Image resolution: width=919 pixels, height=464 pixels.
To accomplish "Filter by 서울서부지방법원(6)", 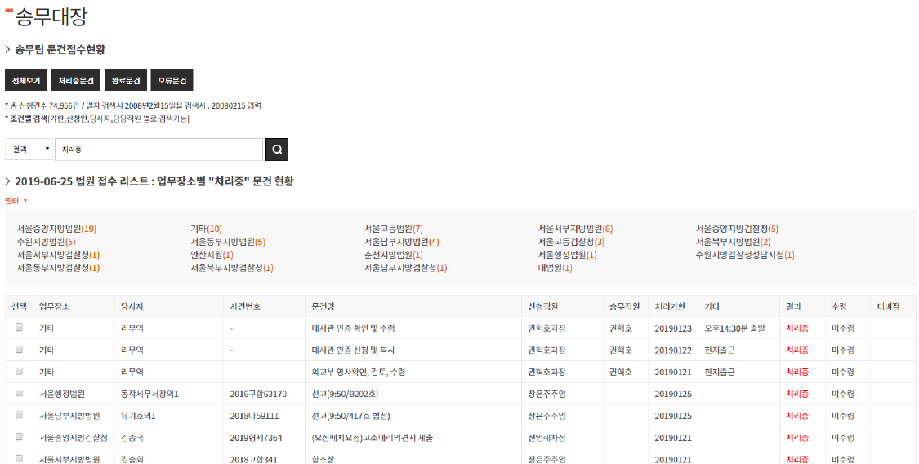I will pos(576,229).
